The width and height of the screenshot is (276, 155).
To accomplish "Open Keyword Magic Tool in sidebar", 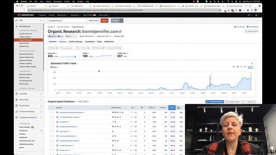I will (x=26, y=57).
